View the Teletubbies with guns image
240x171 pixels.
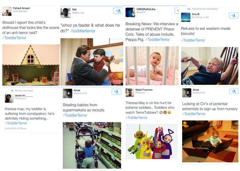tap(152, 141)
